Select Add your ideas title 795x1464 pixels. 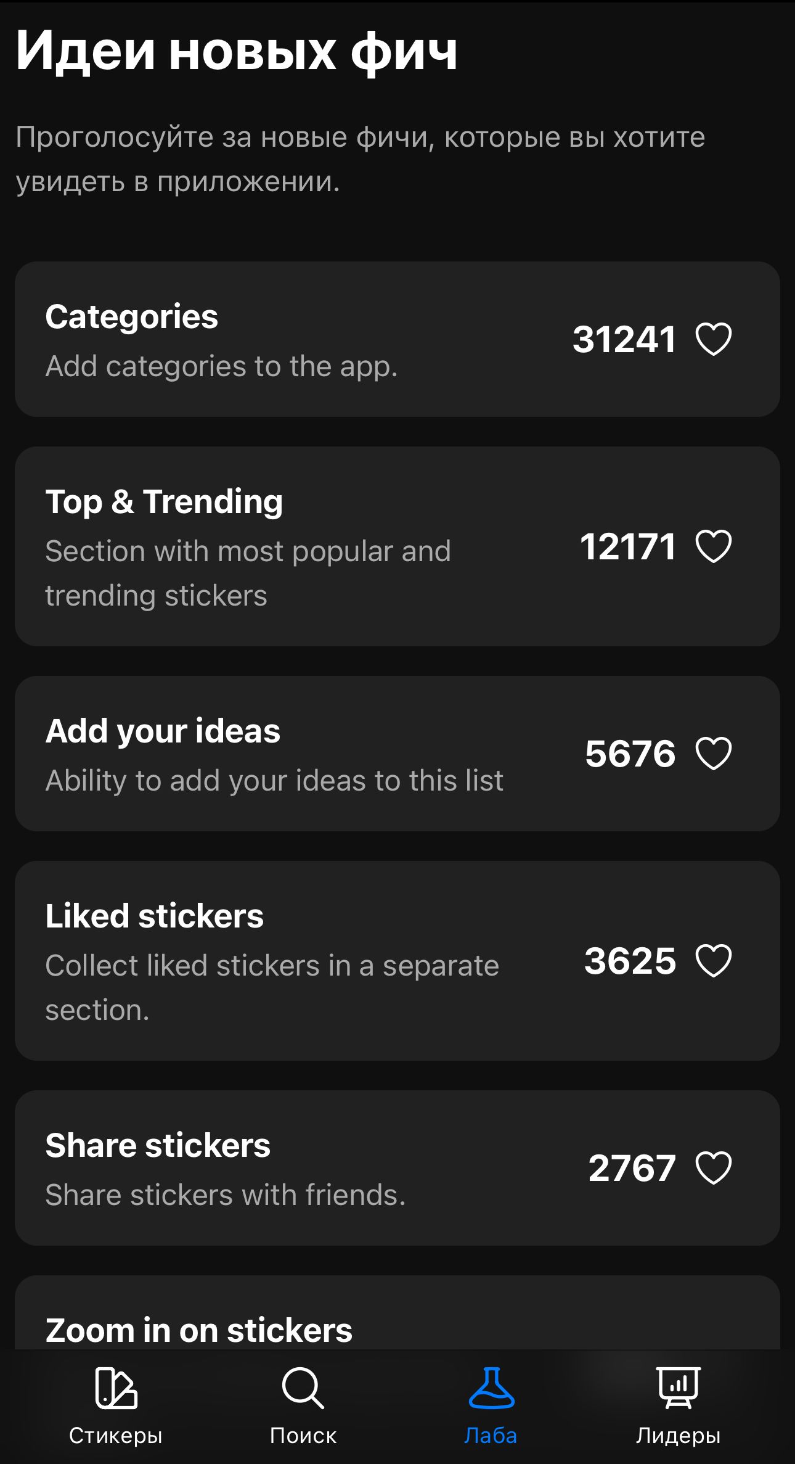pos(163,731)
